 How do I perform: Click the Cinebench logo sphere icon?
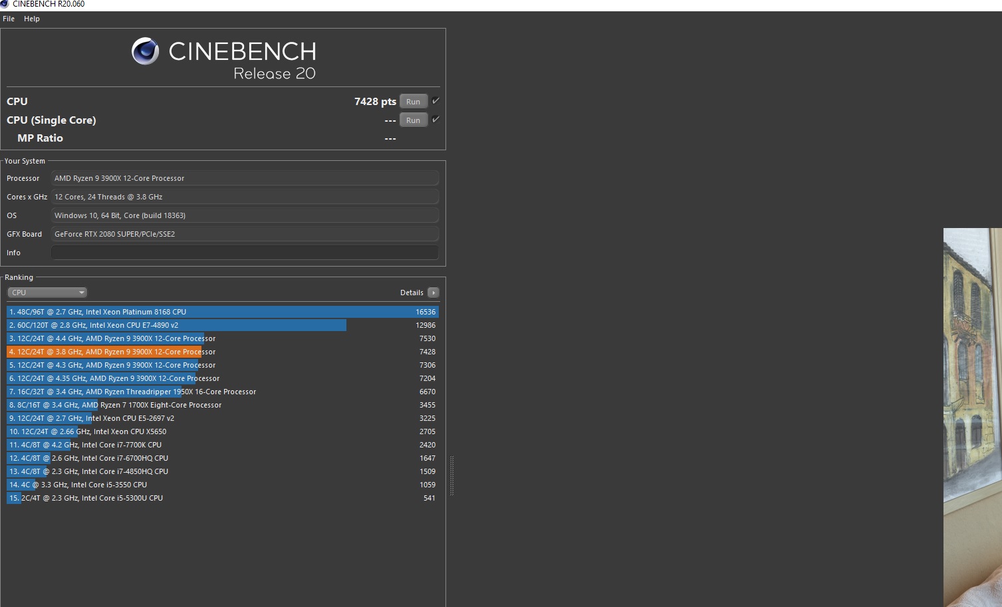tap(145, 51)
